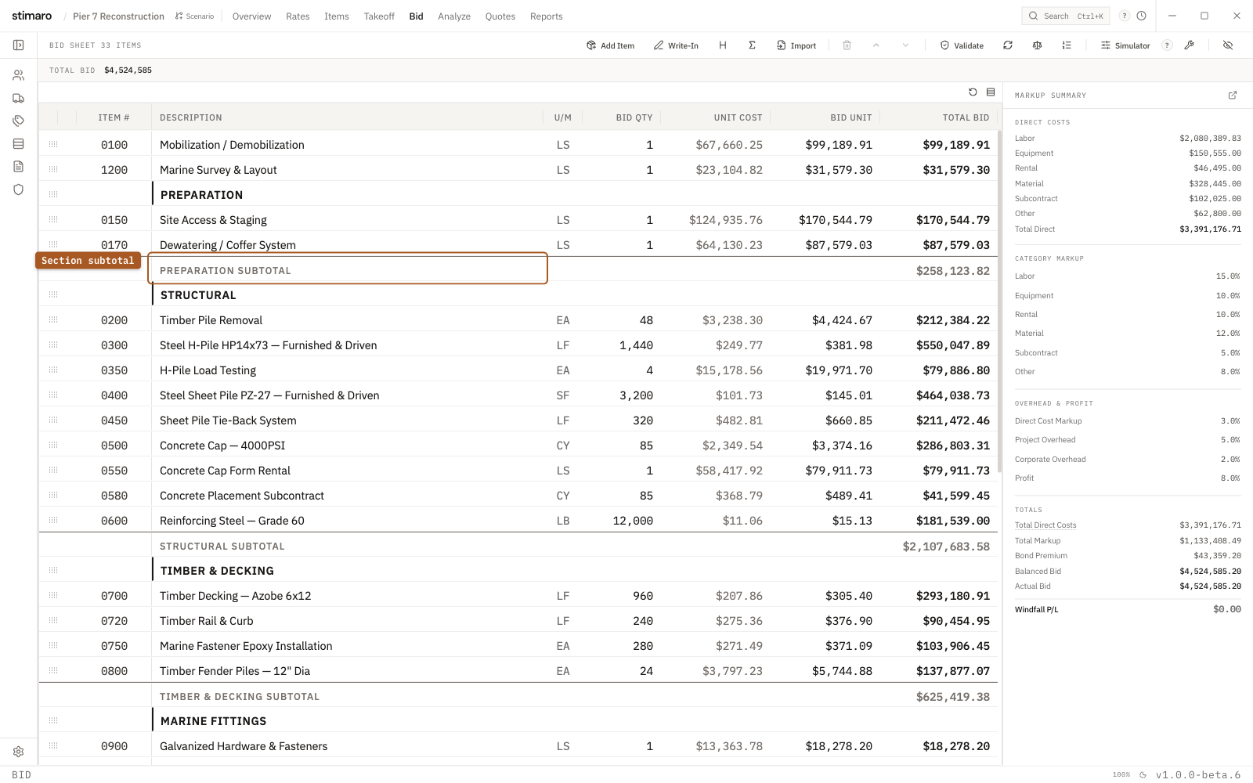Click drag handle of Timber Pile Removal row
The height and width of the screenshot is (783, 1253).
click(x=53, y=320)
